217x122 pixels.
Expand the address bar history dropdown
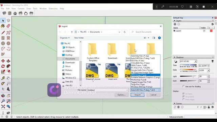pyautogui.click(x=119, y=32)
